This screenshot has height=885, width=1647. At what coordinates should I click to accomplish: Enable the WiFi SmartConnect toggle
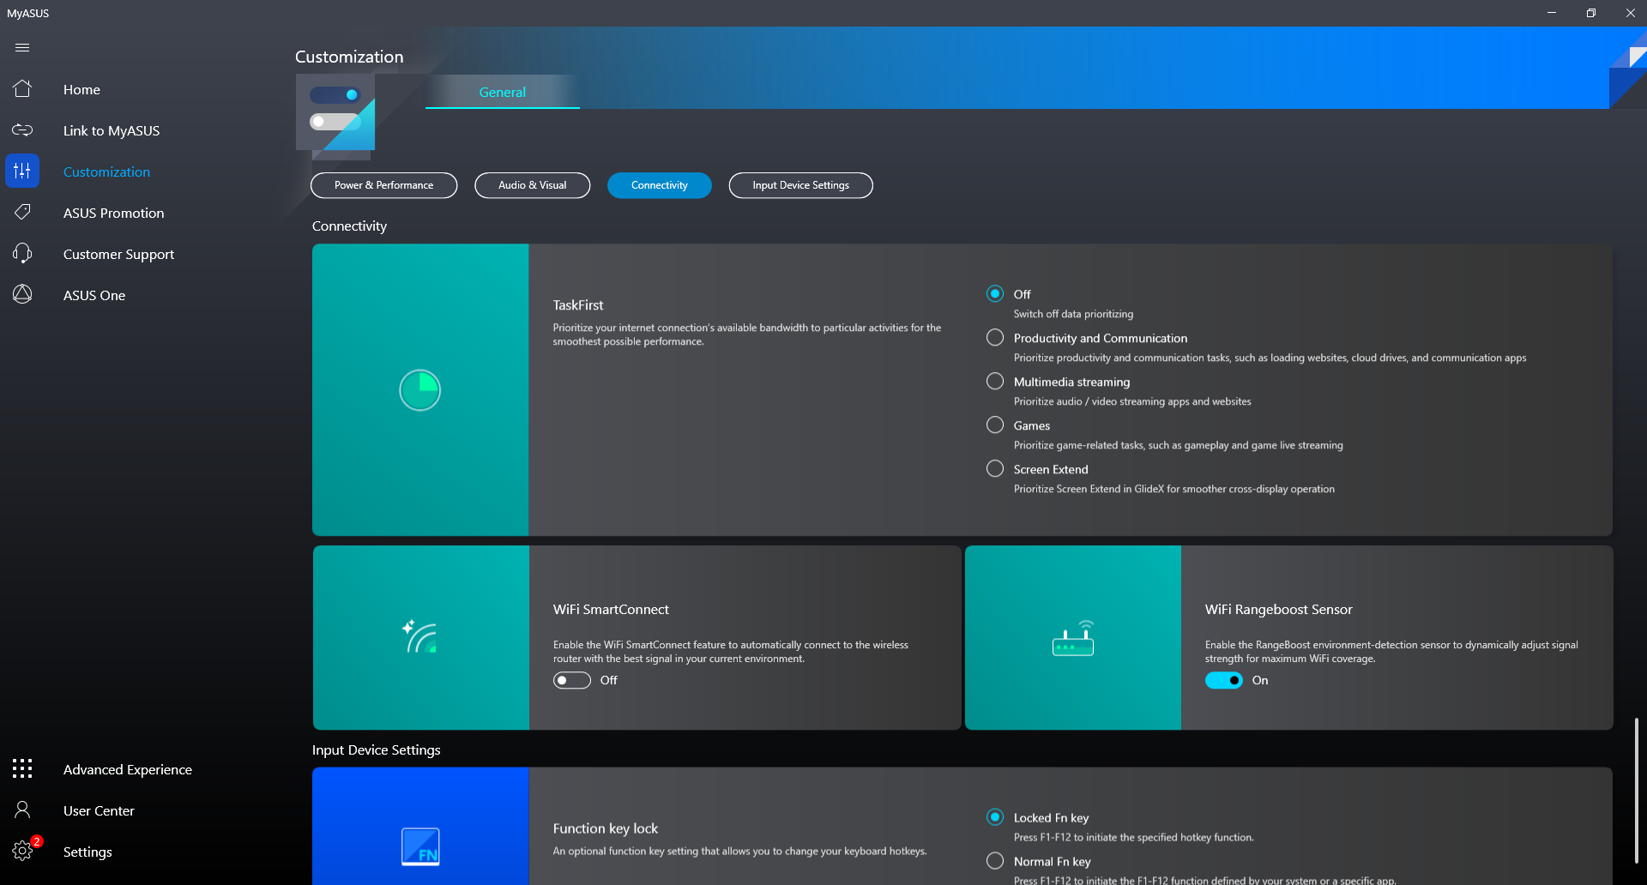572,680
